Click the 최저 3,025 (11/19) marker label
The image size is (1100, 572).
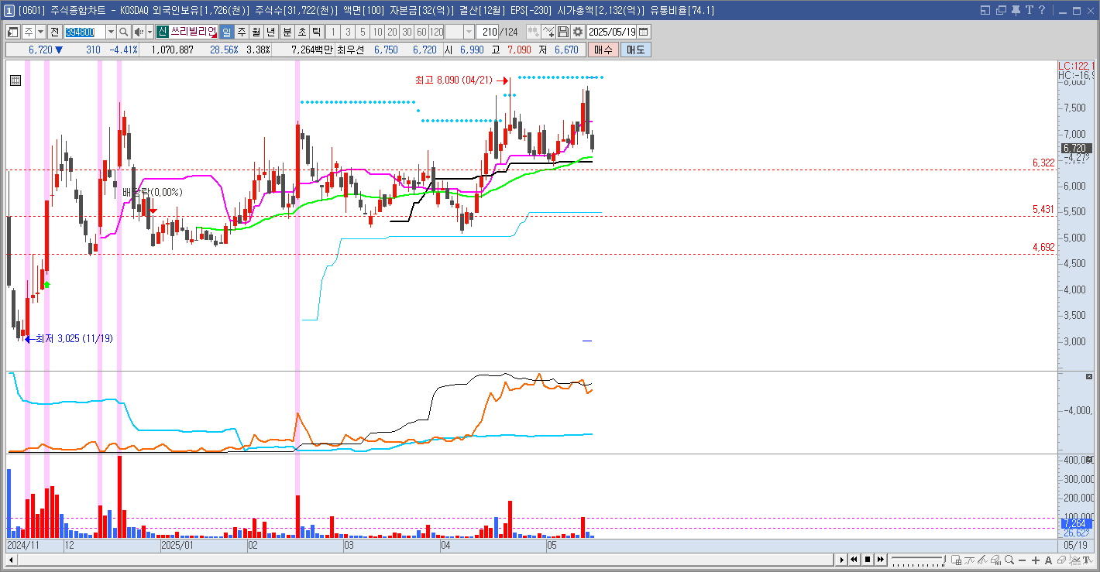74,338
